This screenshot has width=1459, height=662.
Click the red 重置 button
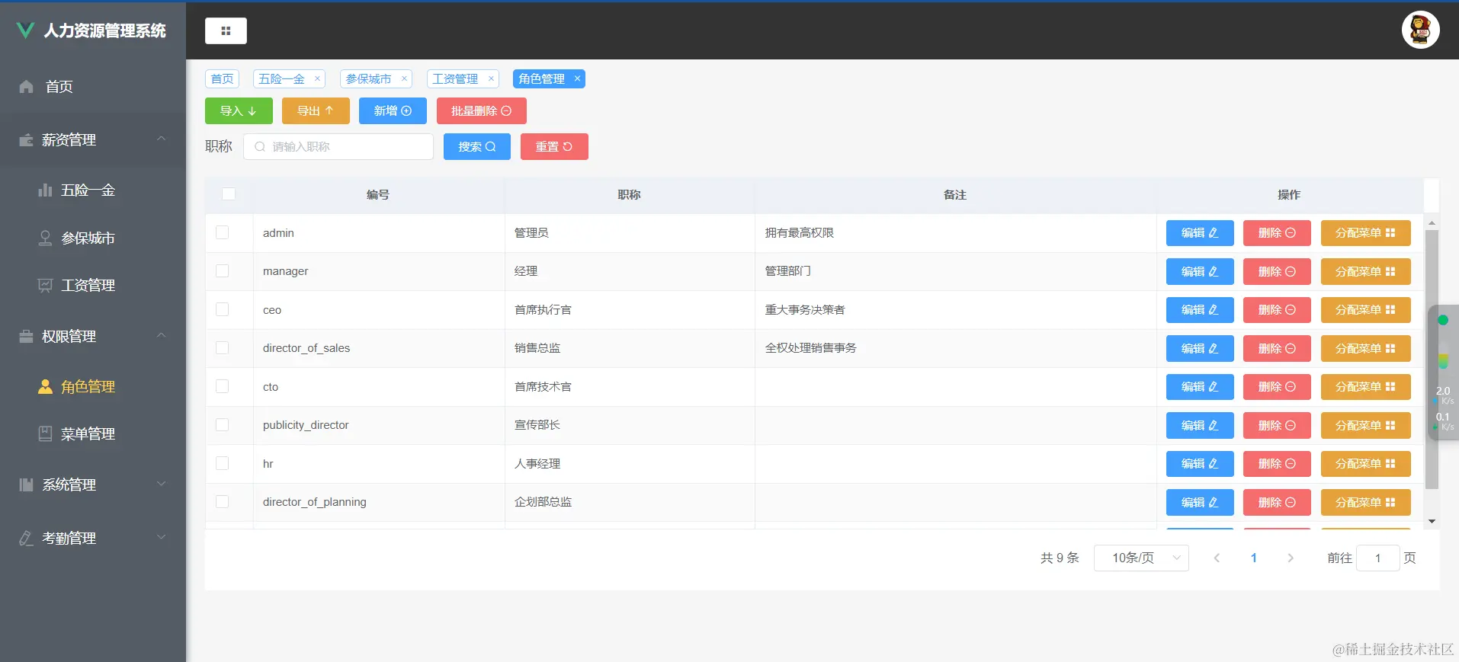[x=554, y=146]
